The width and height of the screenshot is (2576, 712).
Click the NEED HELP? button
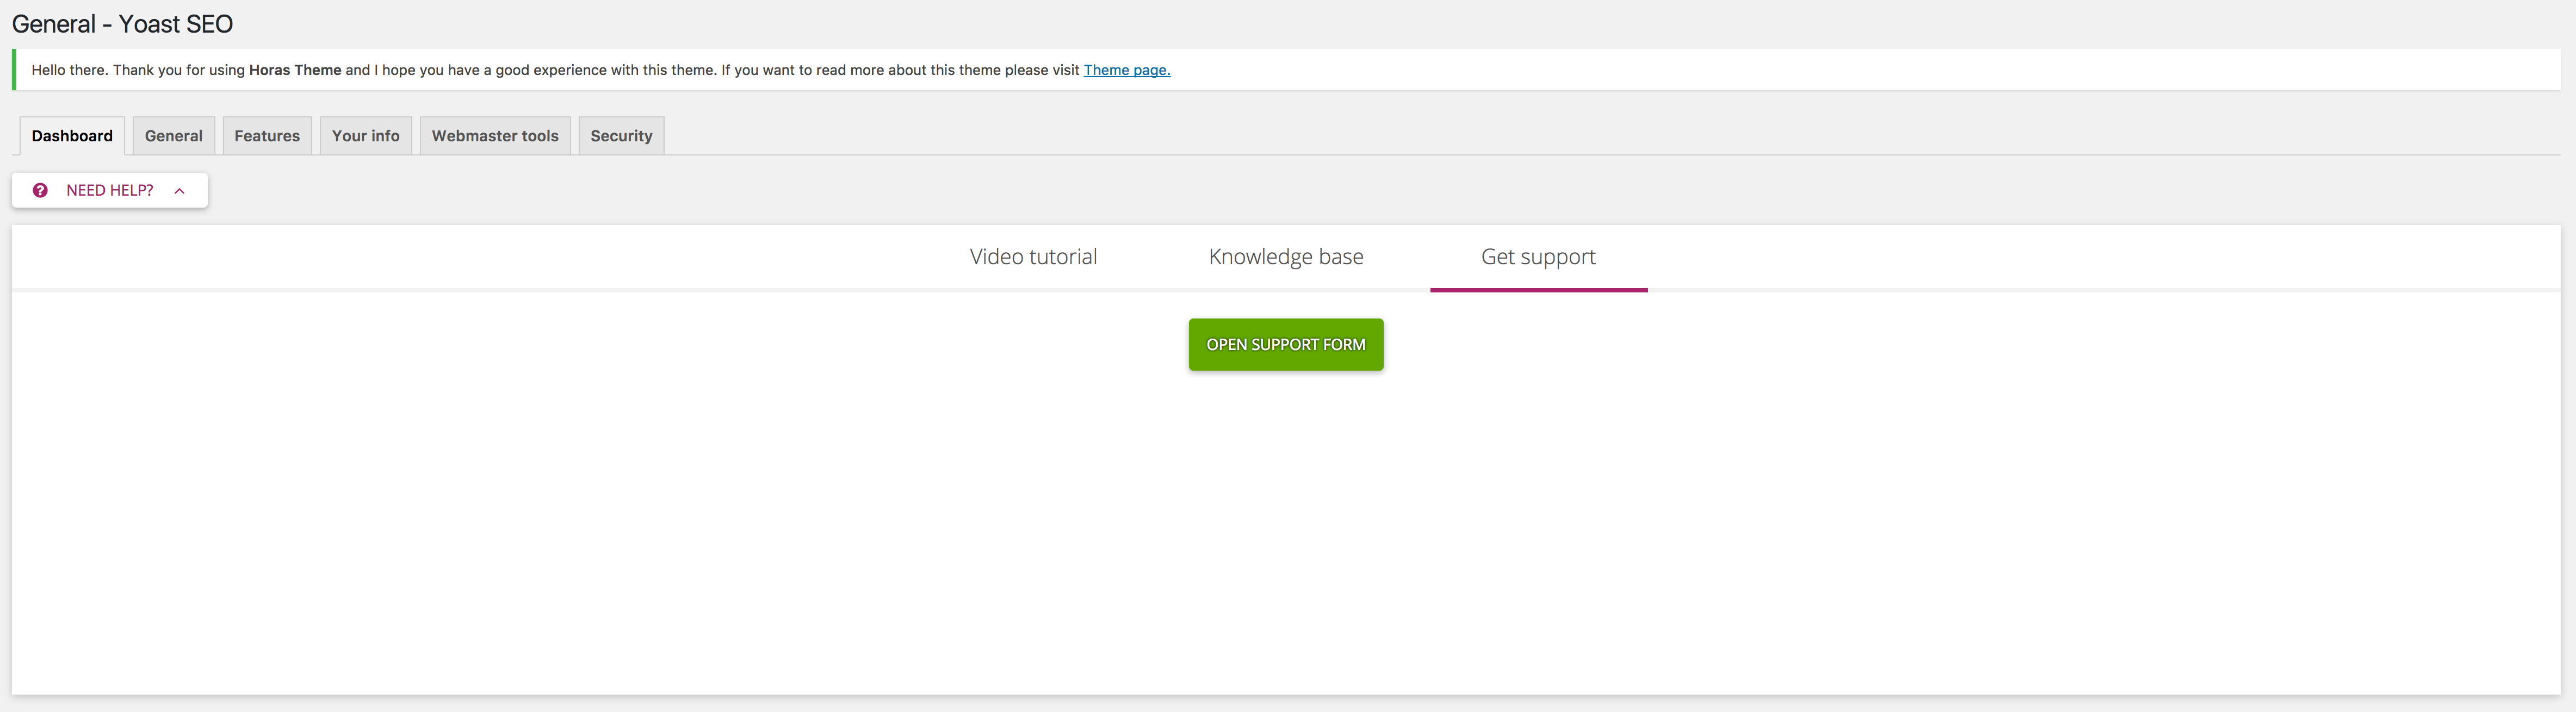108,190
